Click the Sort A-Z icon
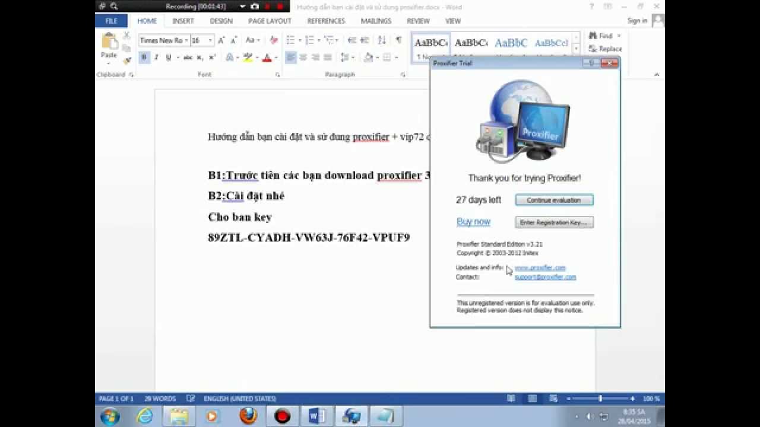The width and height of the screenshot is (760, 427). (x=382, y=40)
